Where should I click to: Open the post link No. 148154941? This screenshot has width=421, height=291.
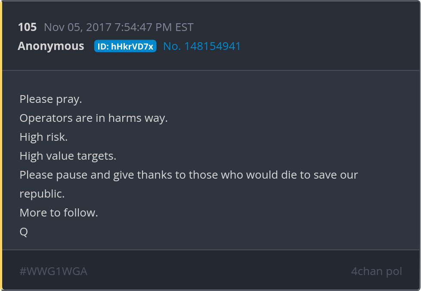pos(201,46)
